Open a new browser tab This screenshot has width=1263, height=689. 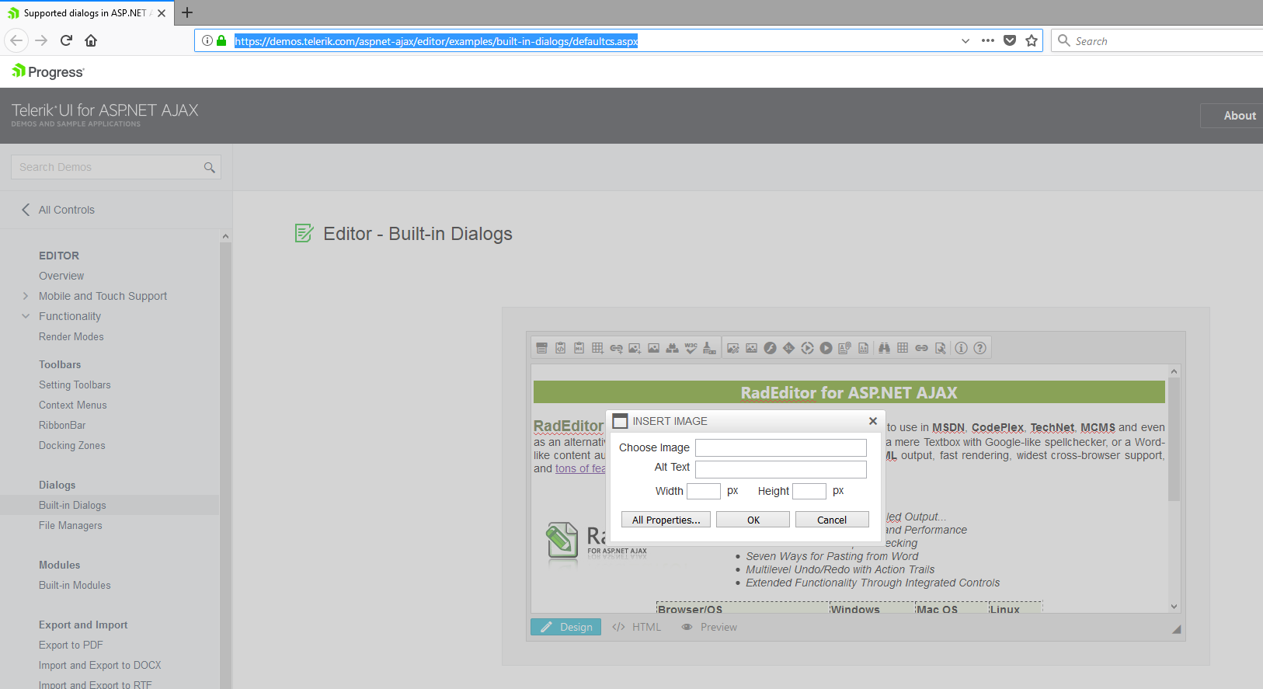pos(187,12)
